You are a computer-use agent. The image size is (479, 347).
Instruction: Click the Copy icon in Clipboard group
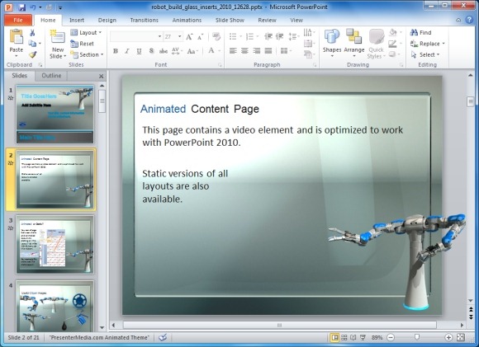[32, 44]
